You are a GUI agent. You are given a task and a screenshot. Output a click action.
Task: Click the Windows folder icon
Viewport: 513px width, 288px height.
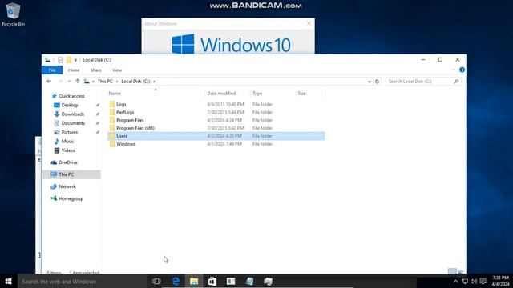point(112,144)
